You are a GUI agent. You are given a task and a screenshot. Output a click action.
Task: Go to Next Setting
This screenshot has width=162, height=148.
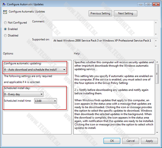126,13
